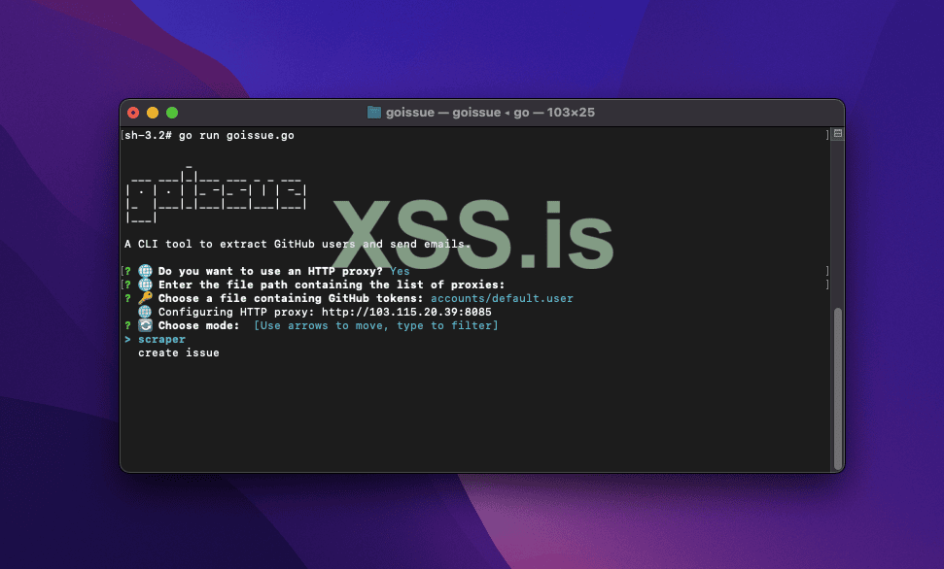Click the goissue ASCII art banner

coord(216,193)
